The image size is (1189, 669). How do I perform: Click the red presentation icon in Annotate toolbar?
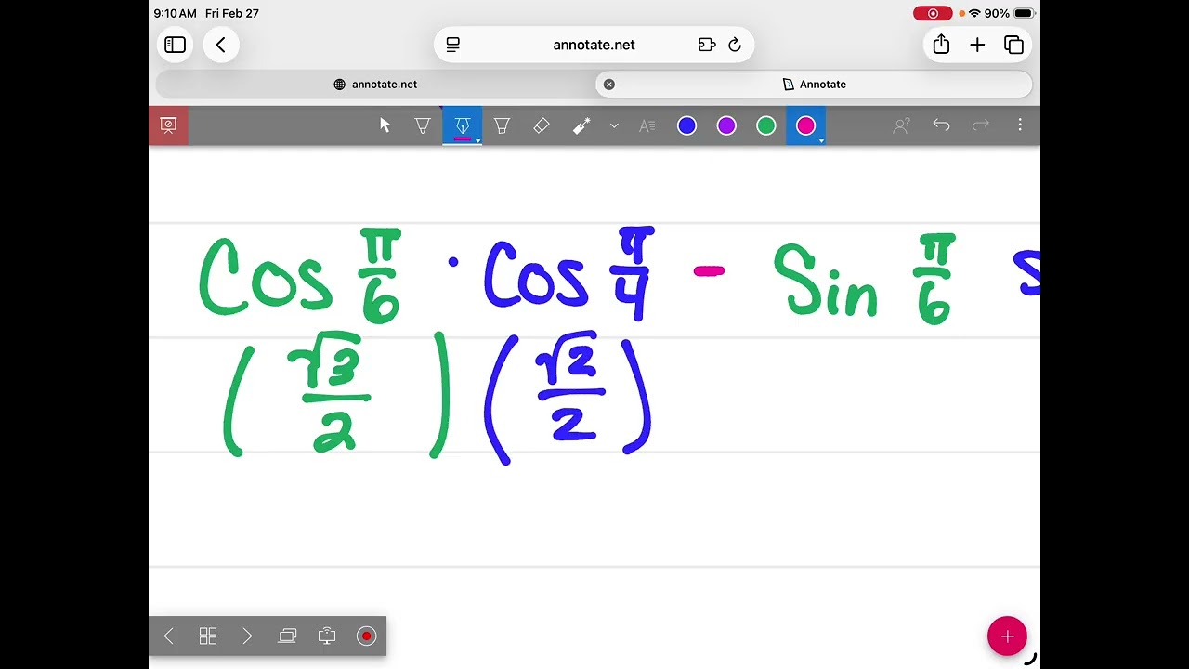click(x=168, y=125)
